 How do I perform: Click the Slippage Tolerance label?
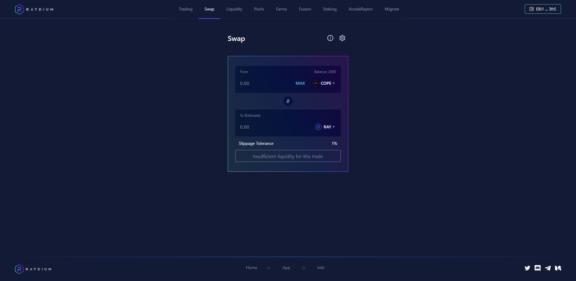(x=256, y=144)
